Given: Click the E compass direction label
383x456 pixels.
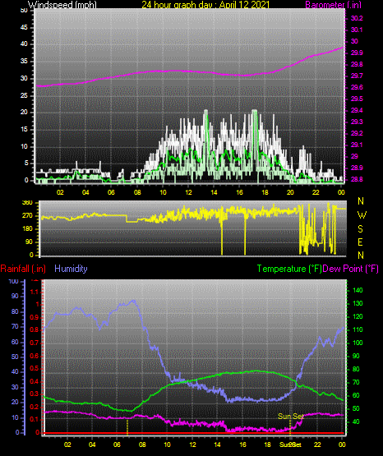Looking at the screenshot, I should click(360, 242).
